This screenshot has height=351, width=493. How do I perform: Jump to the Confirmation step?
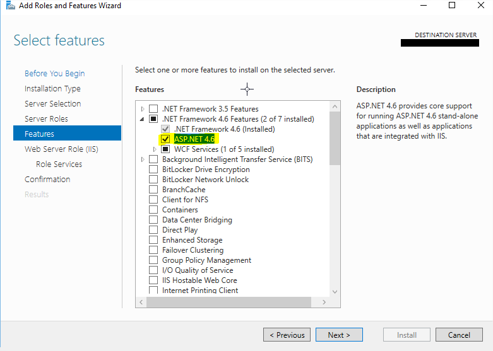coord(47,180)
